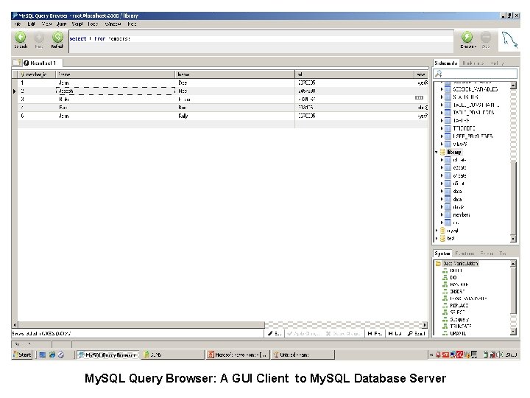Image resolution: width=530 pixels, height=398 pixels.
Task: Expand the TABLE_CONSTRAINTS table node
Action: click(x=442, y=105)
